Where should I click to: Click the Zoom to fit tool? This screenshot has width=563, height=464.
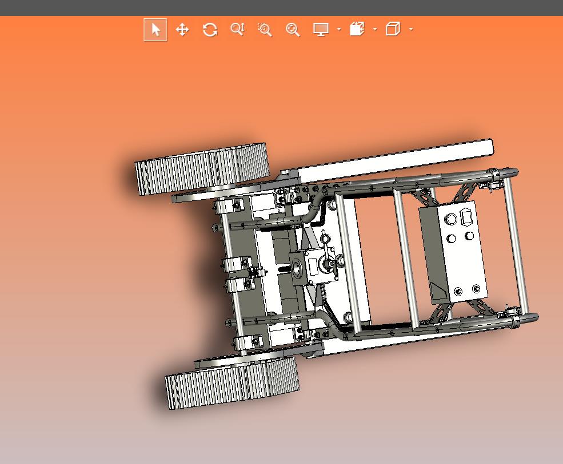tap(293, 30)
